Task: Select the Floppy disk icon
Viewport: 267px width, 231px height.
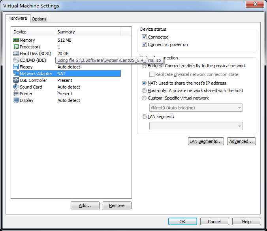Action: coord(16,67)
